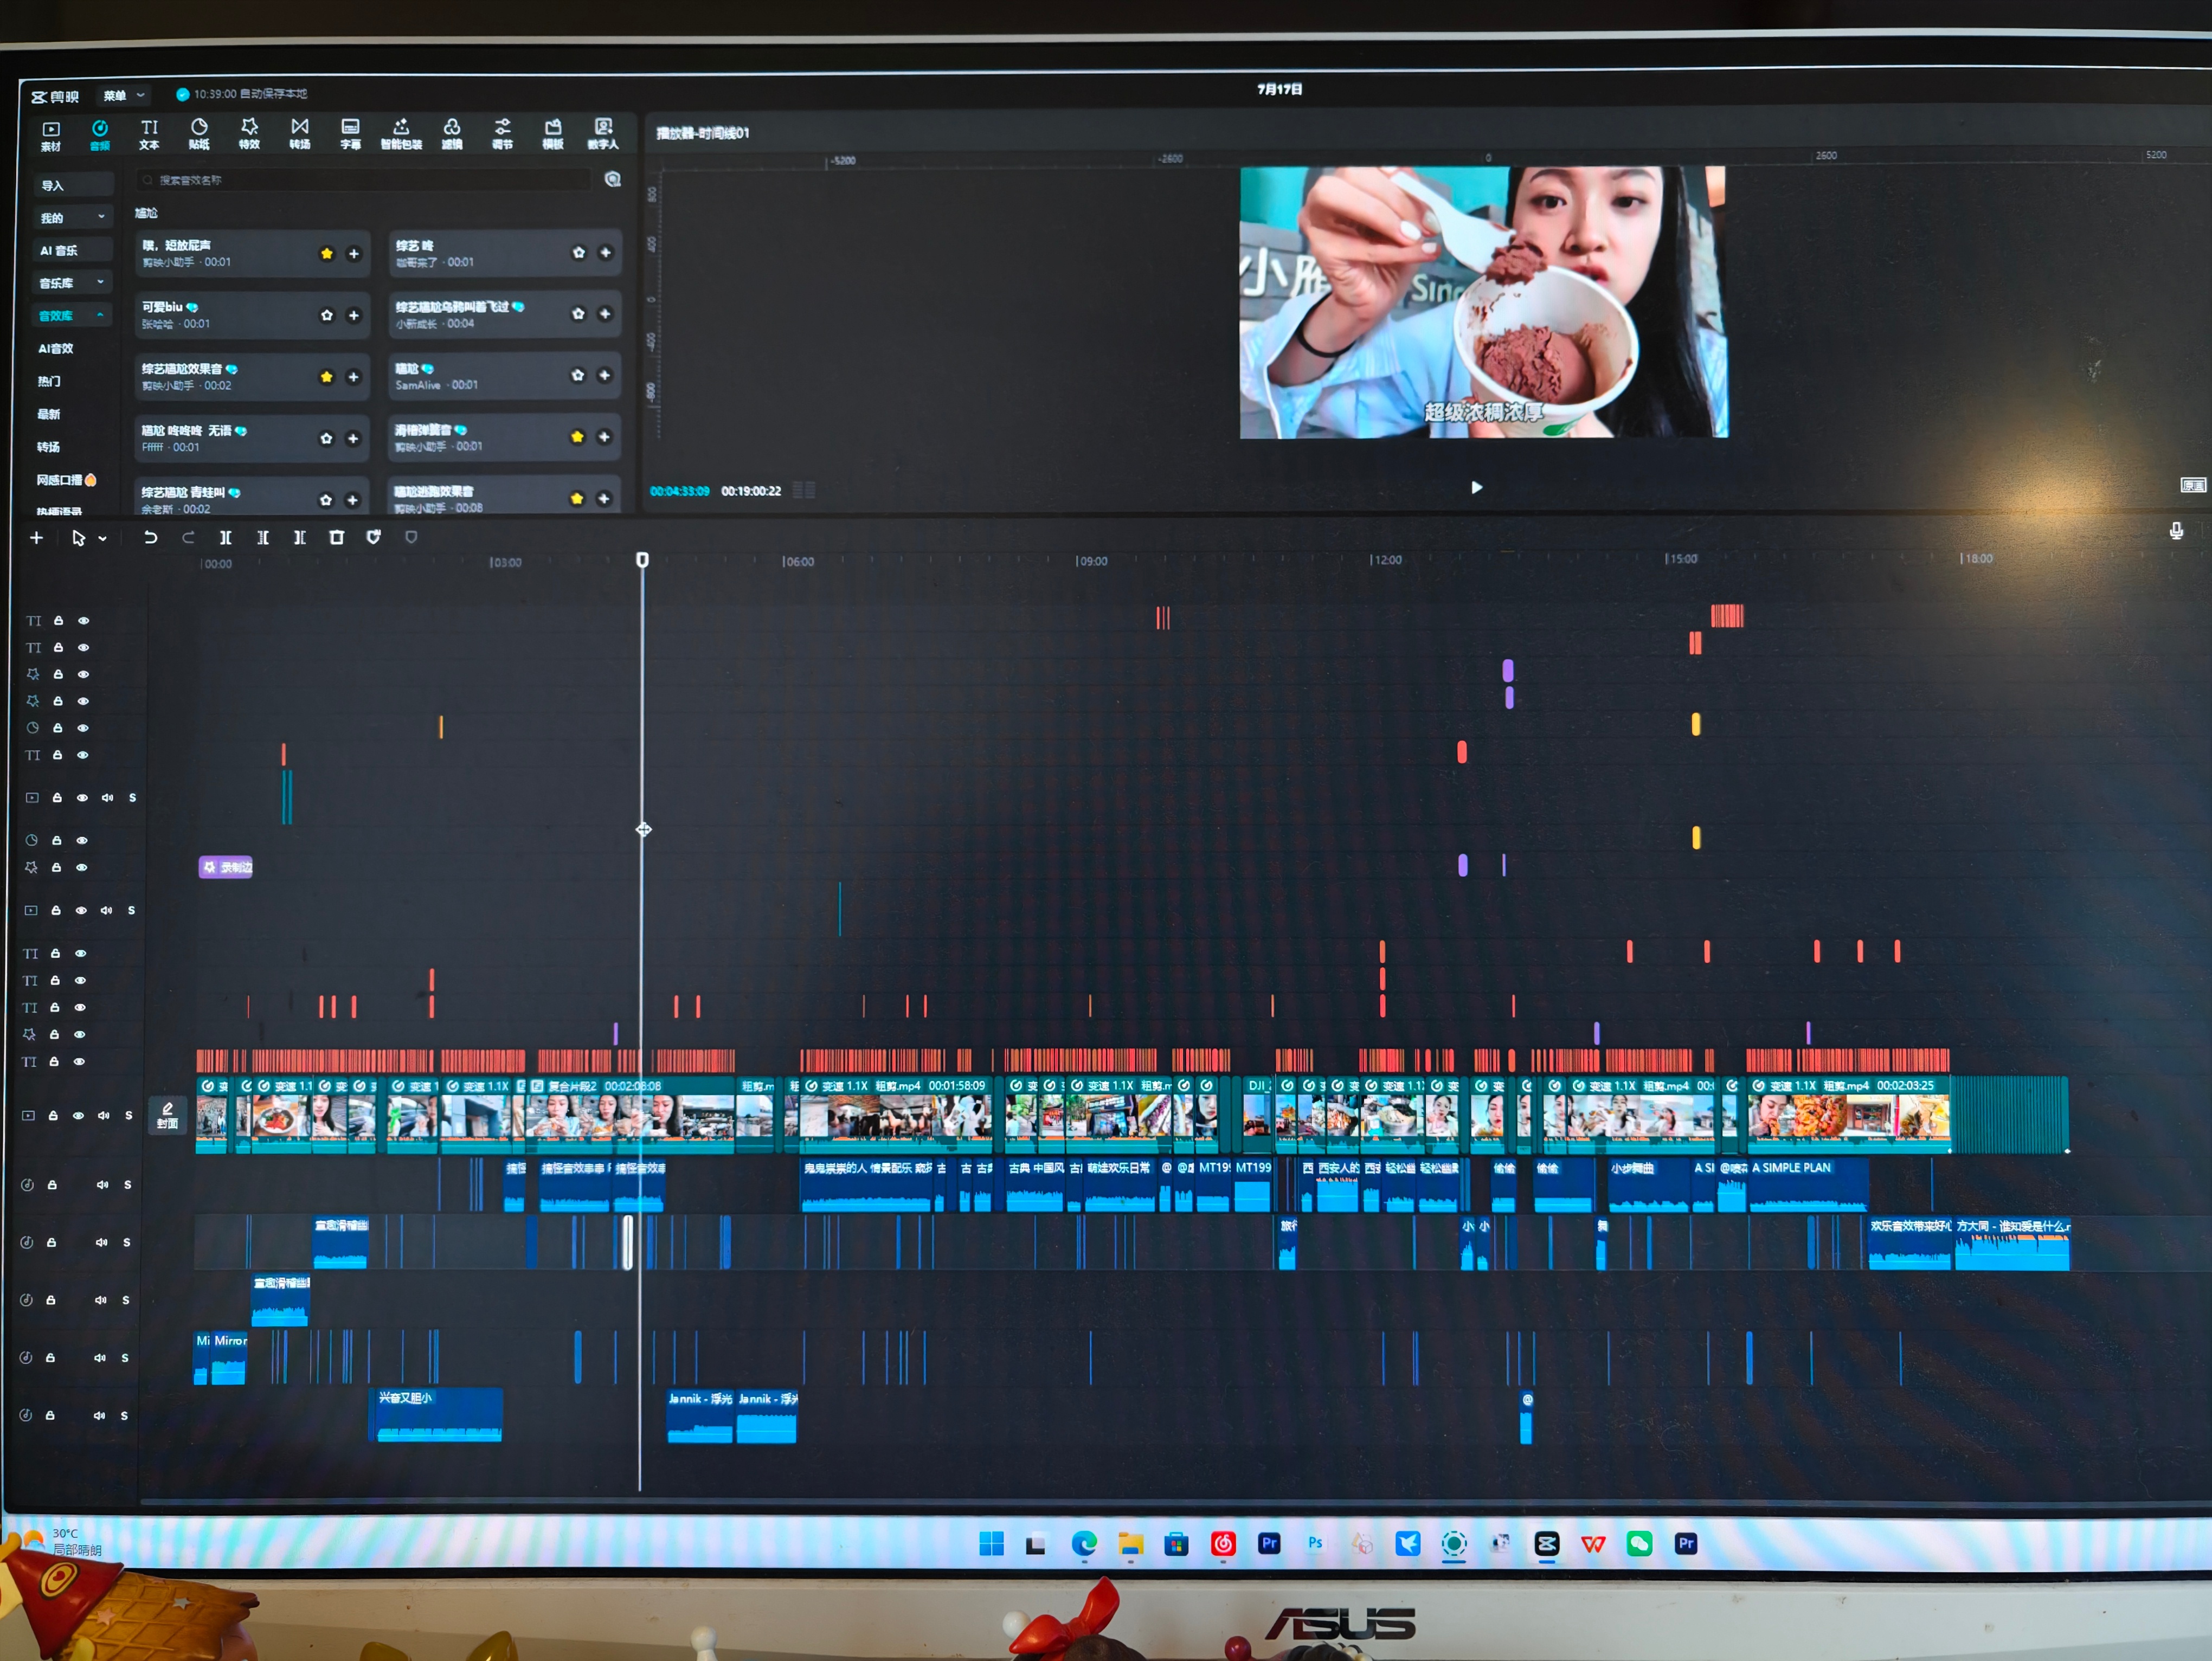This screenshot has width=2212, height=1661.
Task: Open the 滤镜 filters icon
Action: [452, 133]
